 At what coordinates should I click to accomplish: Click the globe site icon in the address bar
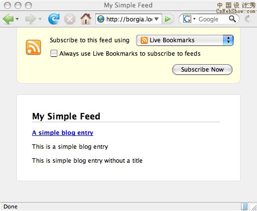(101, 19)
